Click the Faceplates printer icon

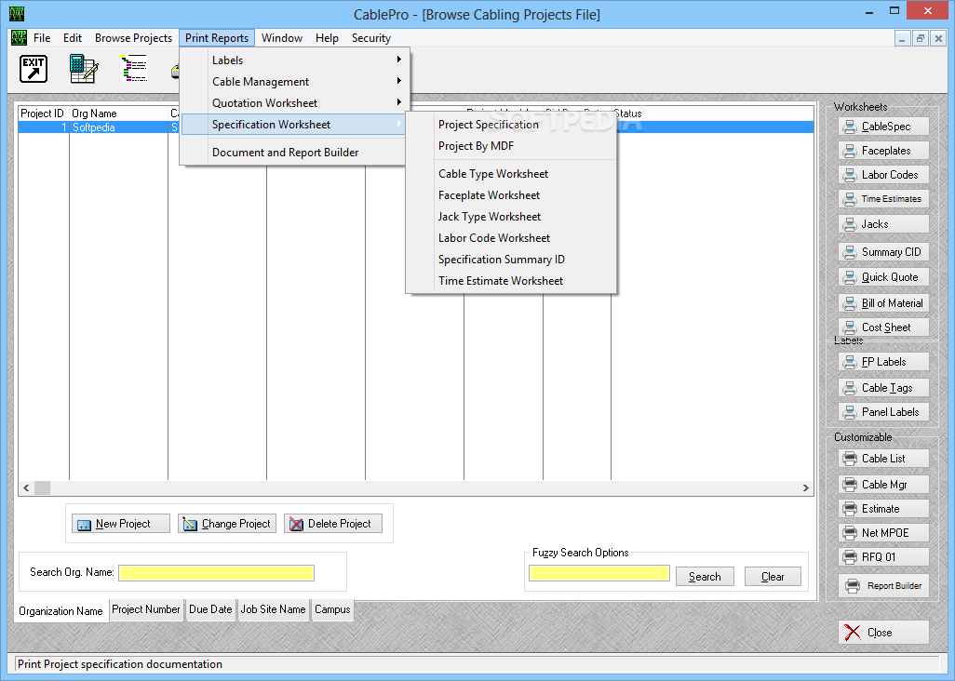850,151
